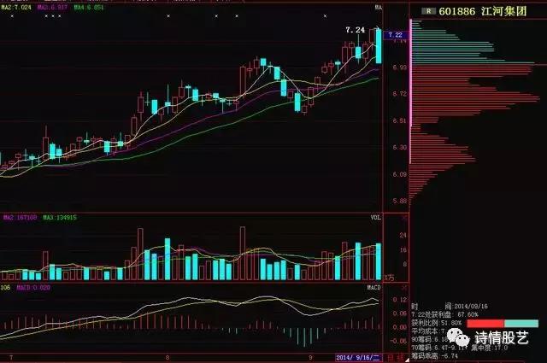Click the 7.24 high price annotation
Screen dimensions: 547x363
click(x=356, y=31)
